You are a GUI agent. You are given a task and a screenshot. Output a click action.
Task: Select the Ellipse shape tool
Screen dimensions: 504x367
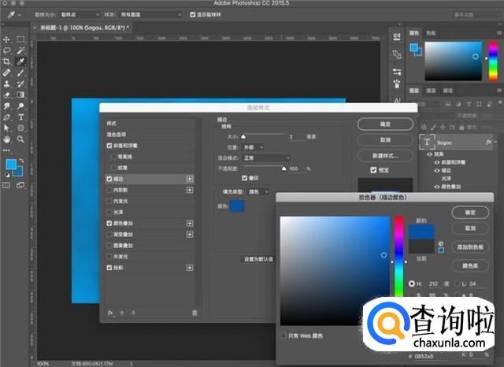[20, 128]
